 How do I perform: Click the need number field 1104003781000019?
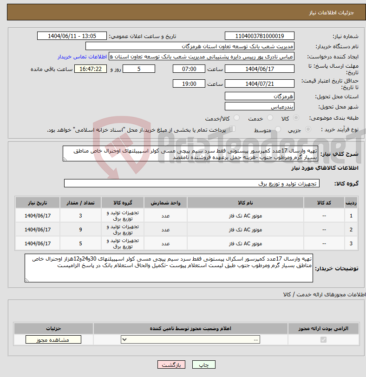tap(259, 36)
